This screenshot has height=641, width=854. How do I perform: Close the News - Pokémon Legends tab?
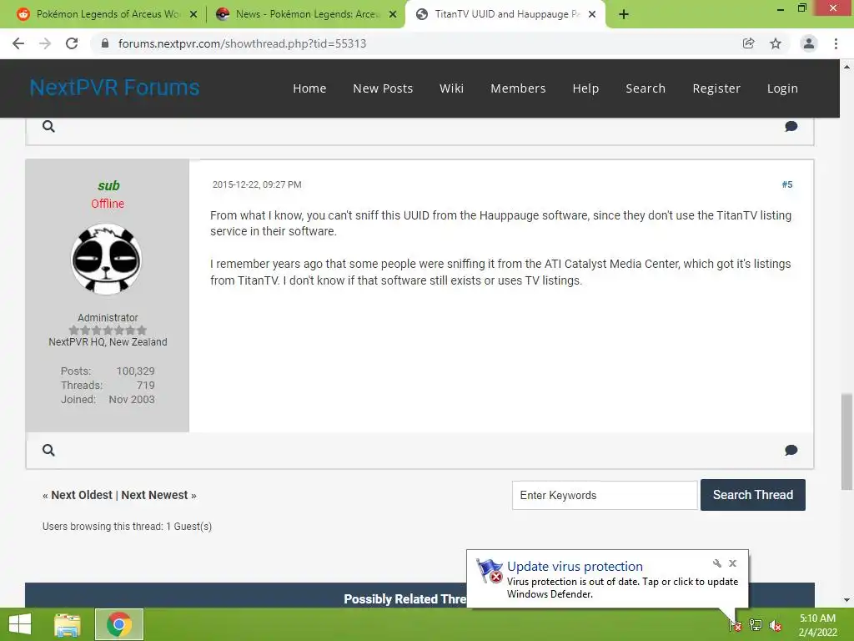(393, 14)
